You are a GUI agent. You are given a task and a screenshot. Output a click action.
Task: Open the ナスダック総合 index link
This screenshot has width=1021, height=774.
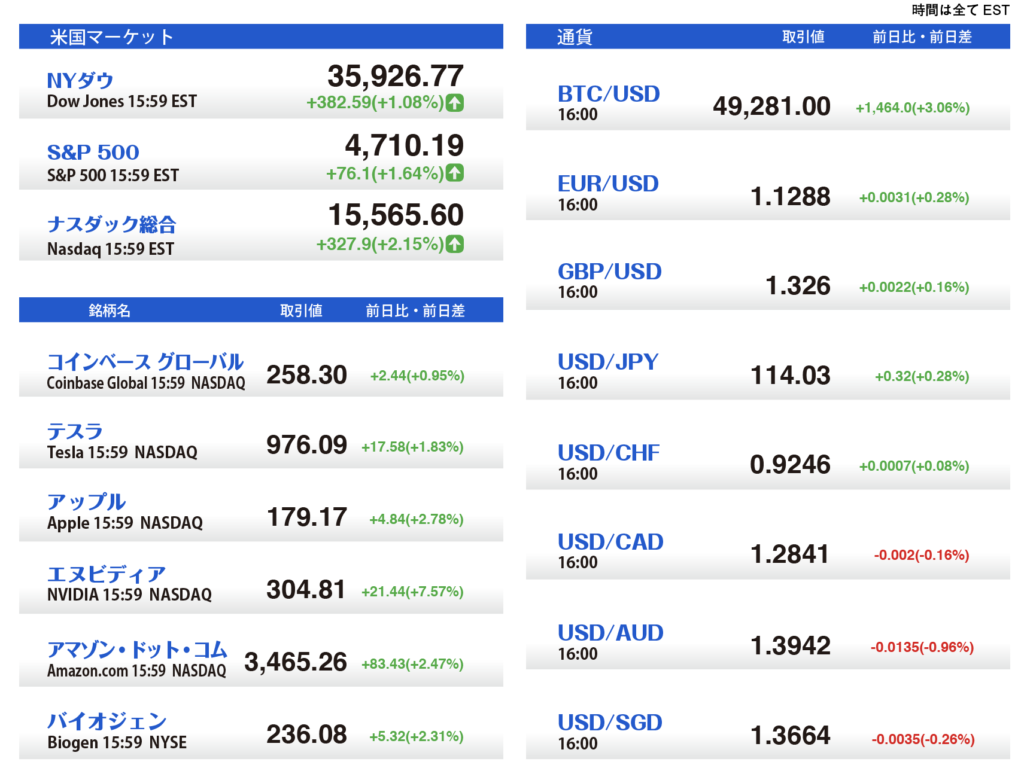click(x=111, y=225)
